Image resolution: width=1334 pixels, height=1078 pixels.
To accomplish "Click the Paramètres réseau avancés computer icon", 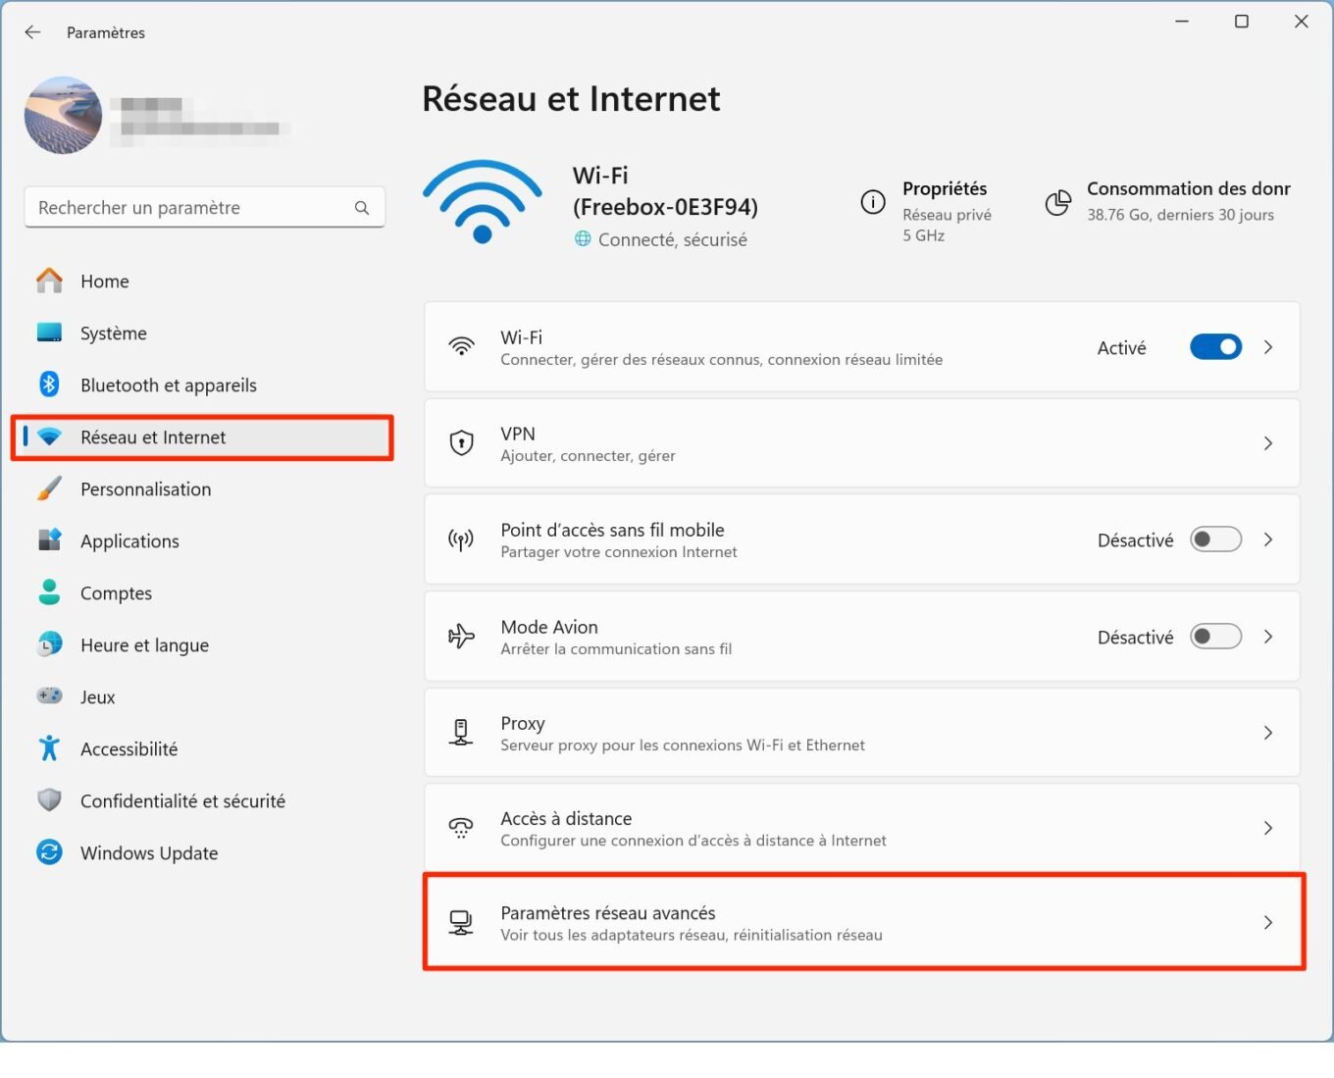I will 461,923.
